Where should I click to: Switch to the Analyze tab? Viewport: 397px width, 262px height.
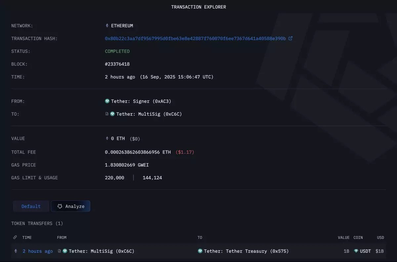point(70,206)
